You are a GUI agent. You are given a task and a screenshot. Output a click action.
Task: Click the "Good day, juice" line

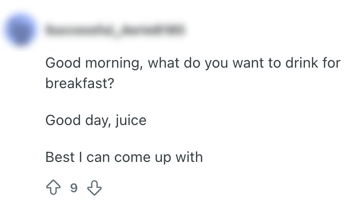(96, 120)
